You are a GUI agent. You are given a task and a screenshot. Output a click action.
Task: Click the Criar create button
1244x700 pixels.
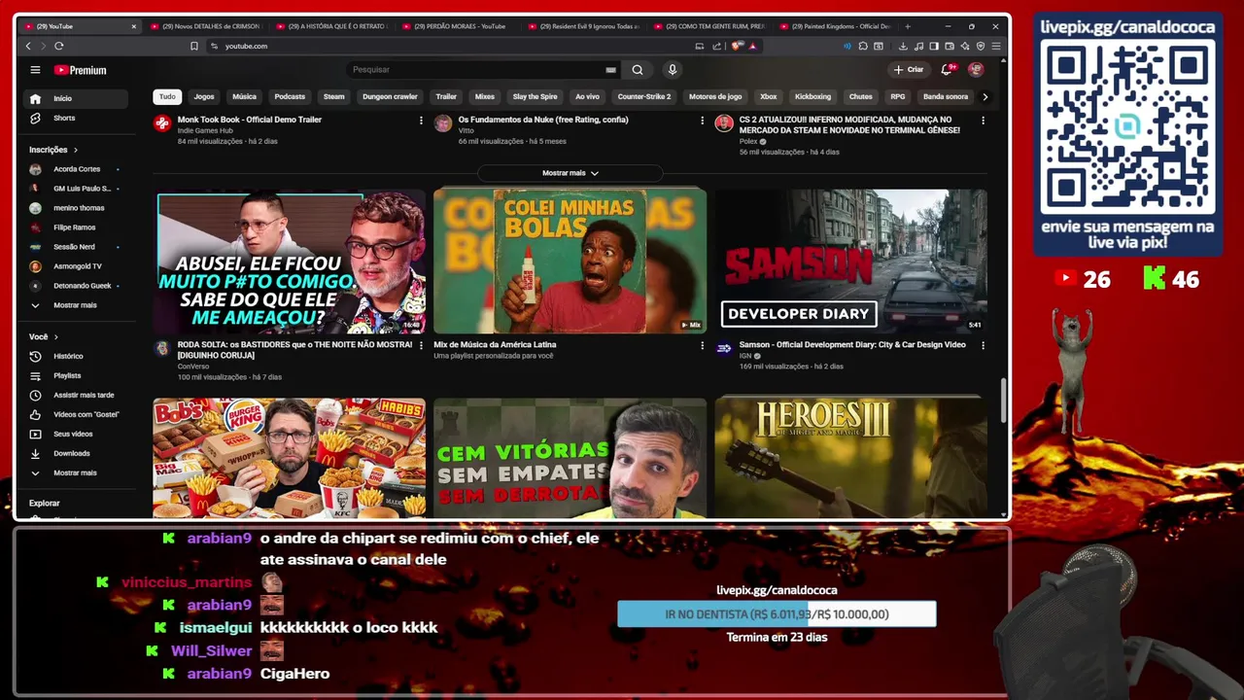(x=909, y=70)
